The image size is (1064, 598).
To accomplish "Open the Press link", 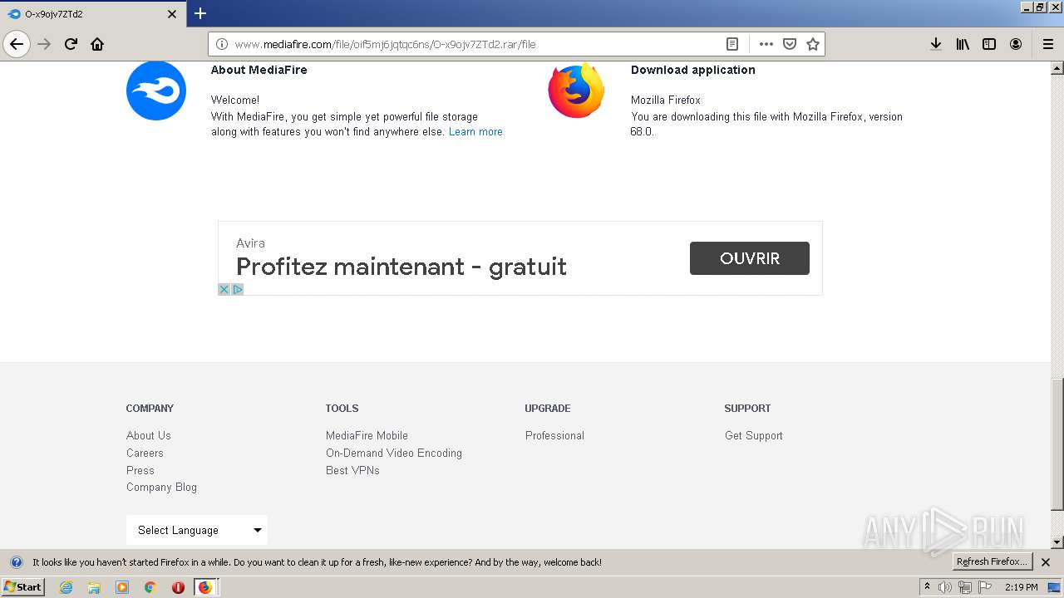I will [x=140, y=470].
